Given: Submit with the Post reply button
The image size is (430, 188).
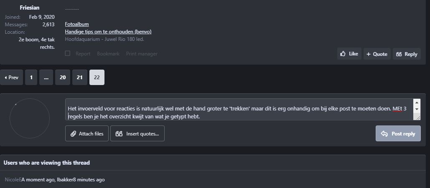Looking at the screenshot, I should pyautogui.click(x=398, y=134).
